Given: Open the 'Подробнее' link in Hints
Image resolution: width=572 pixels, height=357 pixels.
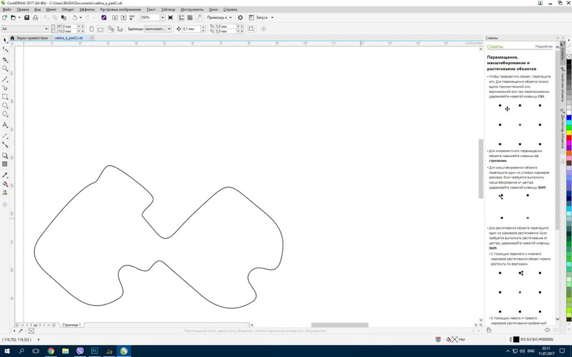Looking at the screenshot, I should click(x=543, y=46).
